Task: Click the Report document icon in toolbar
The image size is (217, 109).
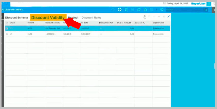Action: pyautogui.click(x=145, y=10)
